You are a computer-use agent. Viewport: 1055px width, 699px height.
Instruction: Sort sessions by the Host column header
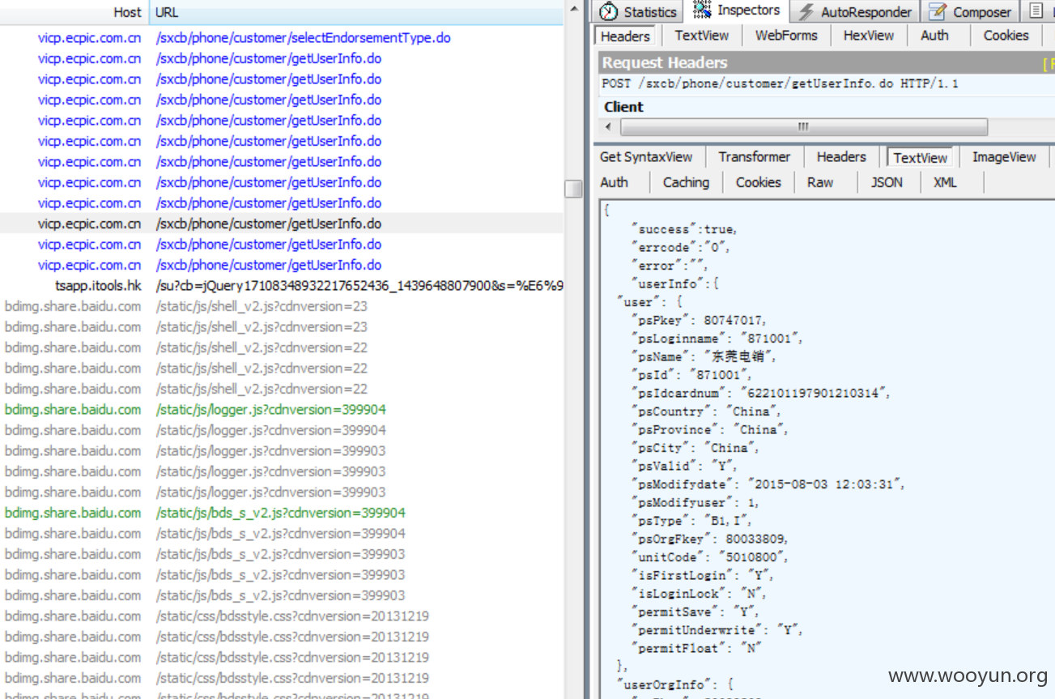(x=74, y=12)
